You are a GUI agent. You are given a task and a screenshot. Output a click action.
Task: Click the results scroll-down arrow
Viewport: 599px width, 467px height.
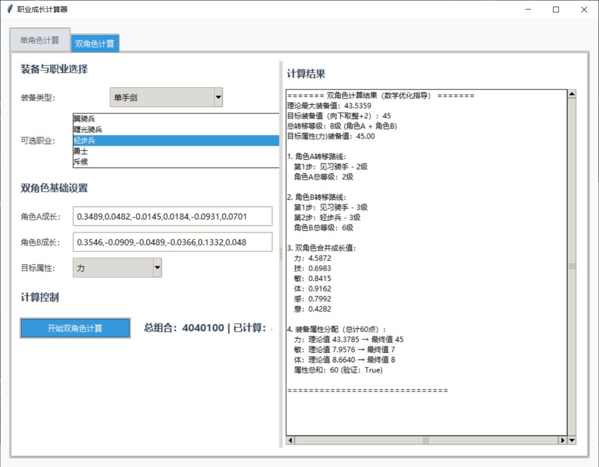click(572, 440)
